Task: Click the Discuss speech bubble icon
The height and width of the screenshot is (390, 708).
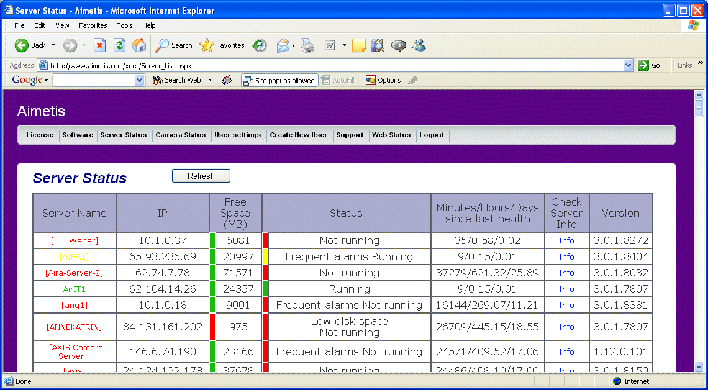Action: coord(398,45)
